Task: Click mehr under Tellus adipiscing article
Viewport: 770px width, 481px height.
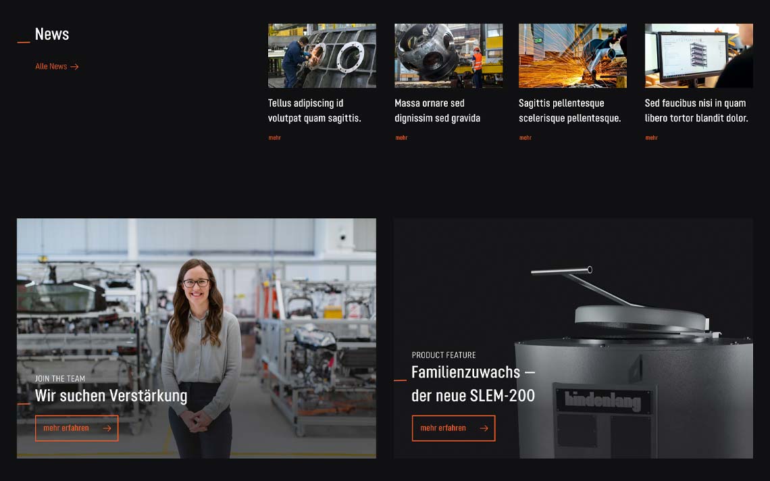Action: [x=274, y=138]
